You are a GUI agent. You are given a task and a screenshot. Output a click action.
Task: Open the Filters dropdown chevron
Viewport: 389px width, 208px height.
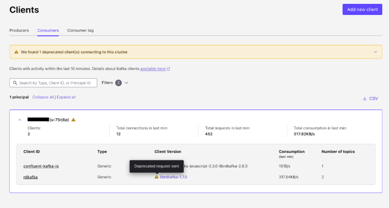pos(127,83)
